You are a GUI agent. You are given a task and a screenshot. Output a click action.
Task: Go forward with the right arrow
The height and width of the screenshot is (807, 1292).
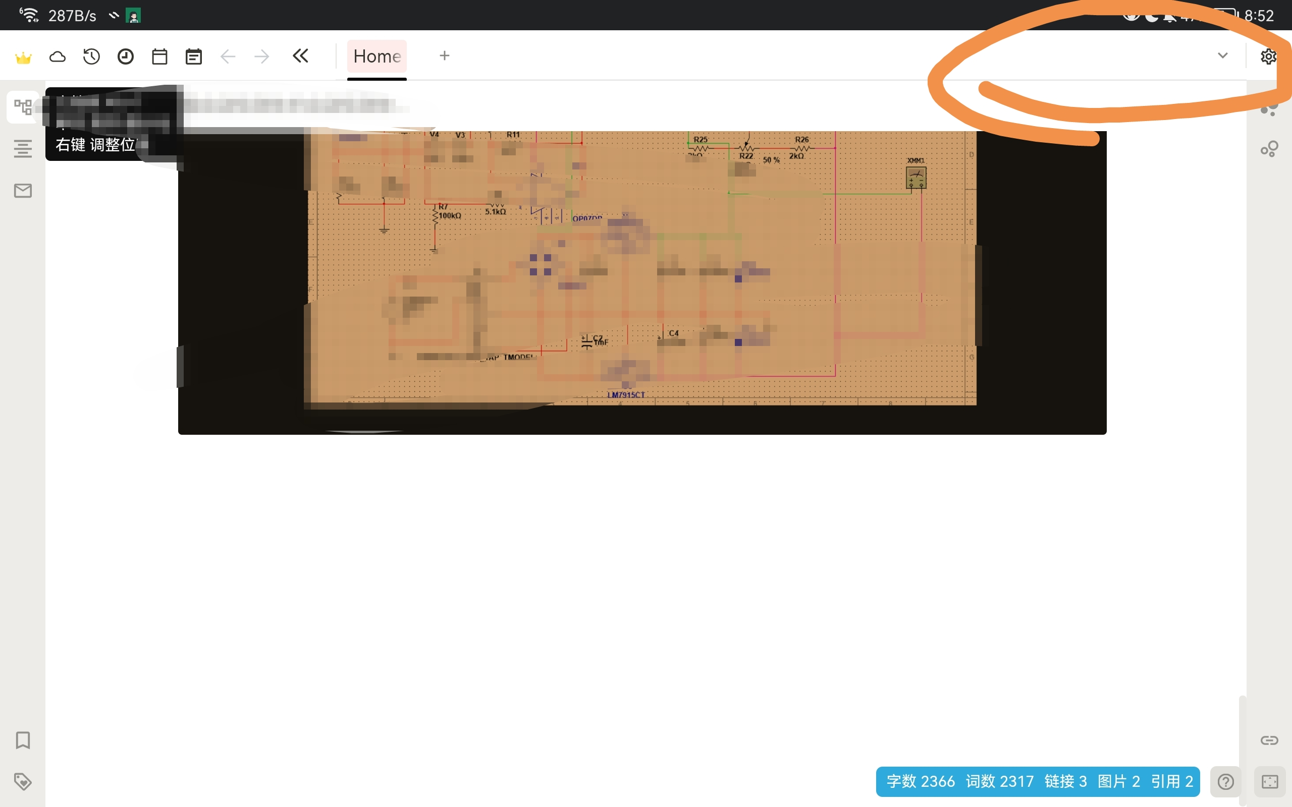click(x=262, y=56)
